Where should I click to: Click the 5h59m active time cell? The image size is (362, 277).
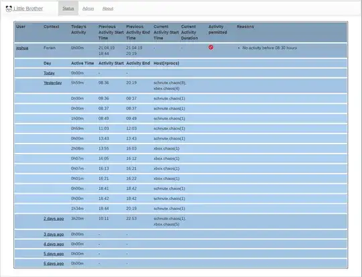tap(77, 82)
